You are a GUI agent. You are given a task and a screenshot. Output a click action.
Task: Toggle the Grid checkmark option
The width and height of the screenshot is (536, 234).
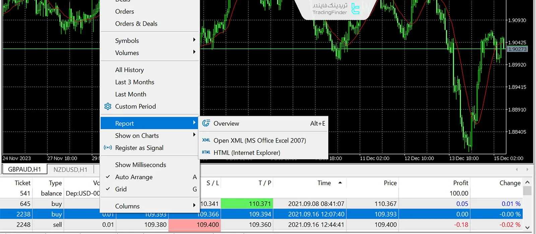[x=121, y=189]
